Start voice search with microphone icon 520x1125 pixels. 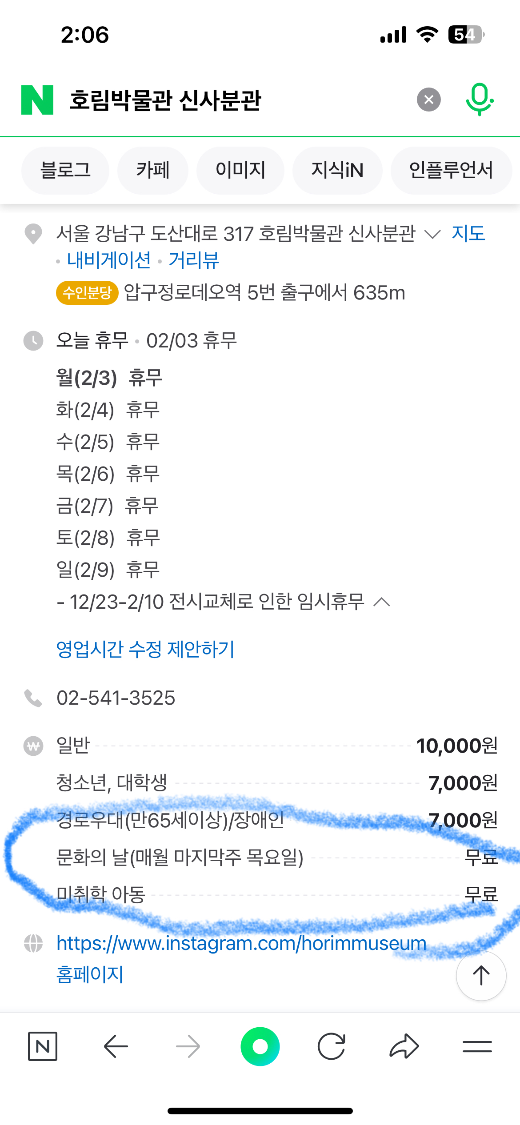coord(480,100)
